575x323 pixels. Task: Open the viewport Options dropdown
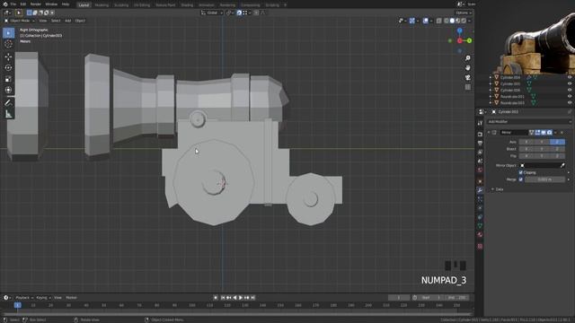point(464,13)
